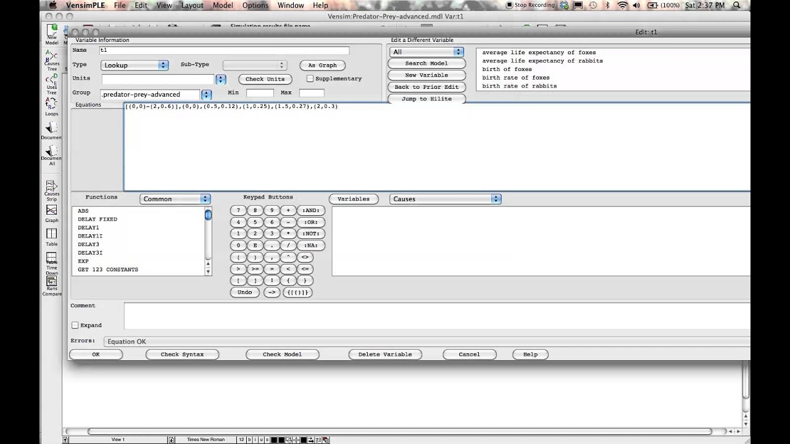Image resolution: width=790 pixels, height=444 pixels.
Task: Select 'birth rate of rabbits' in variable list
Action: click(x=519, y=86)
